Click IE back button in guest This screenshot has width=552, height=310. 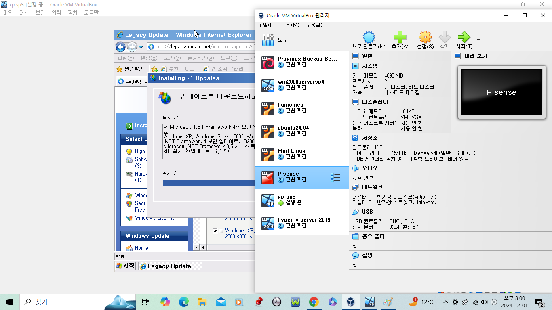(120, 47)
